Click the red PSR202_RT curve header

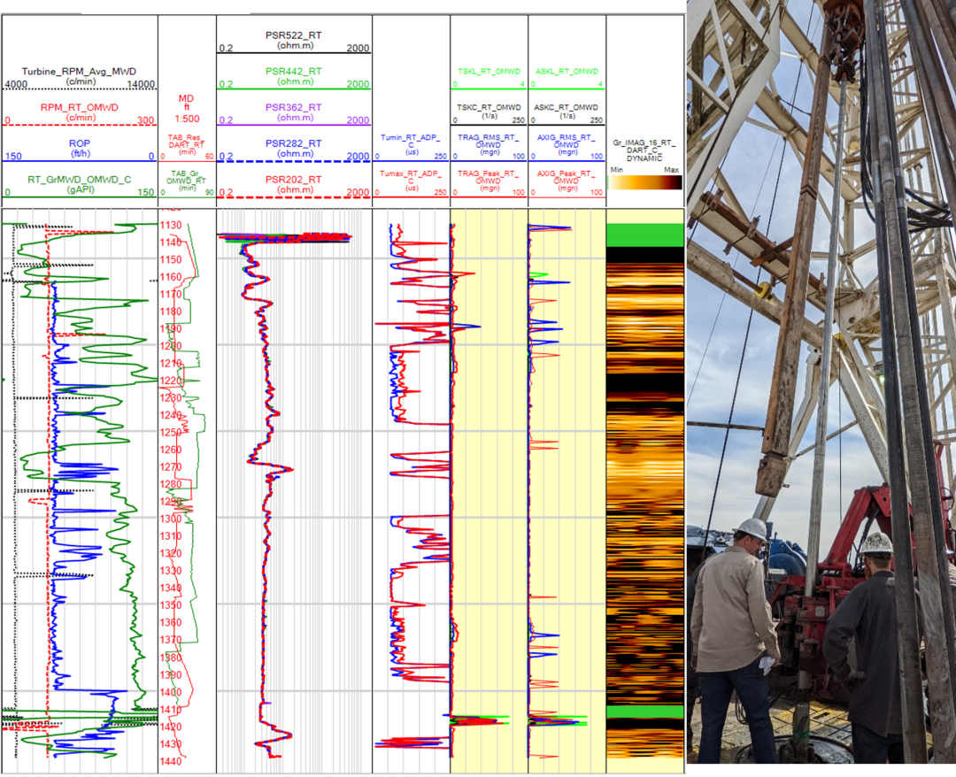point(293,180)
